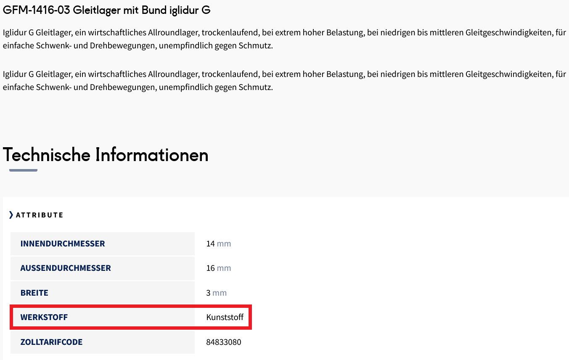Click the Technische Informationen heading
Image resolution: width=569 pixels, height=360 pixels.
point(106,155)
